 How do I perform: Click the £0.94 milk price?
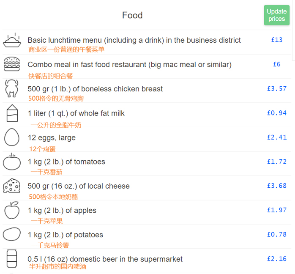(x=277, y=113)
